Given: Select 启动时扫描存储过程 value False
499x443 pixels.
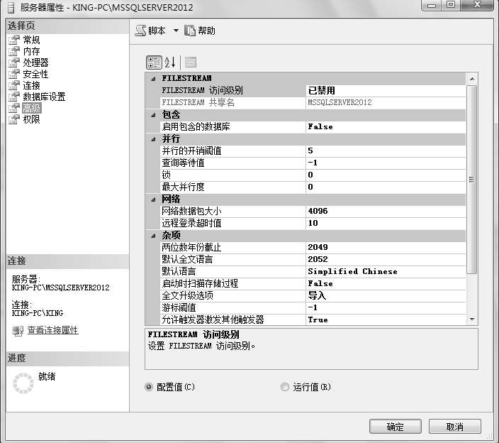Looking at the screenshot, I should pos(386,284).
